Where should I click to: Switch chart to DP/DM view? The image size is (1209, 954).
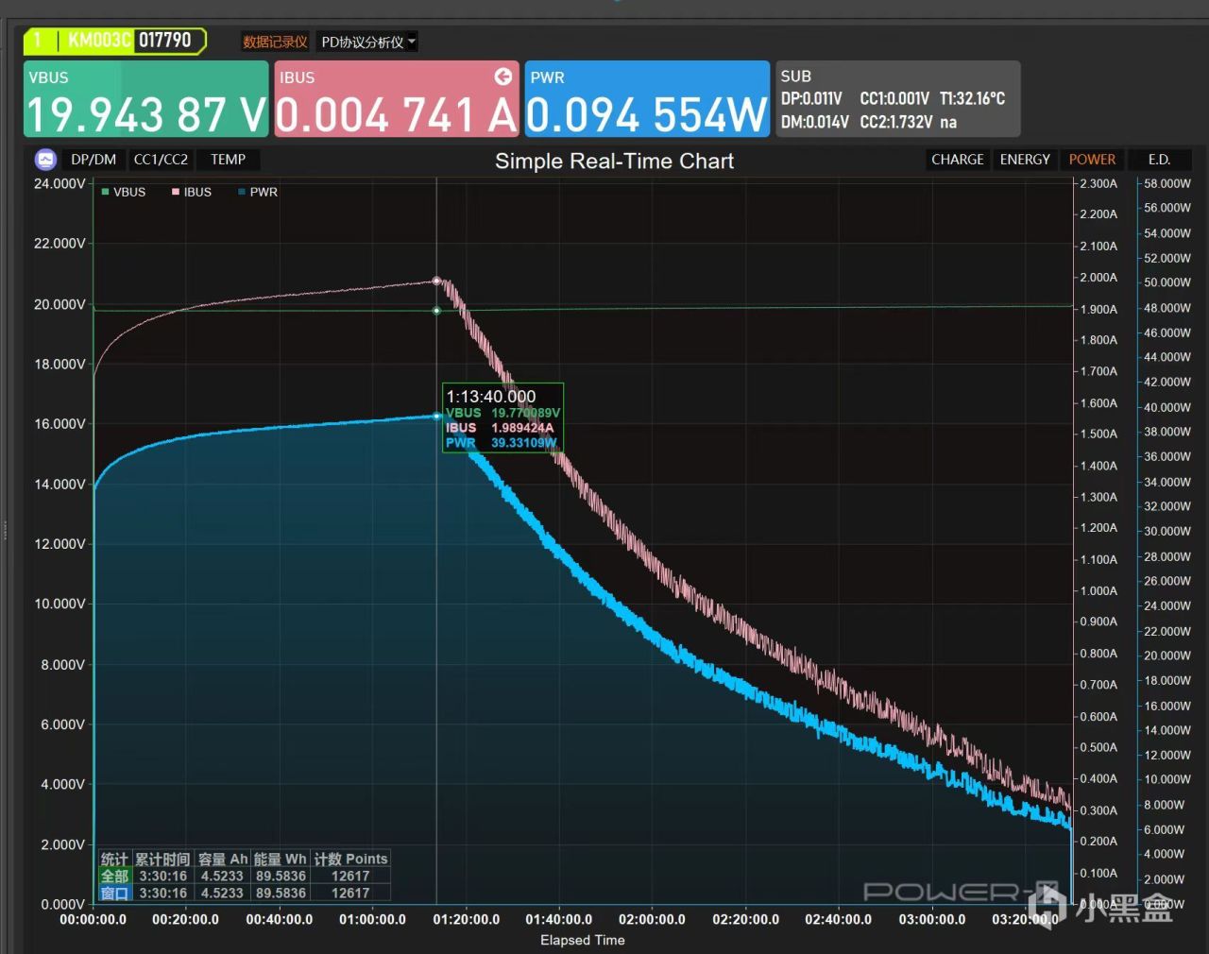coord(94,160)
